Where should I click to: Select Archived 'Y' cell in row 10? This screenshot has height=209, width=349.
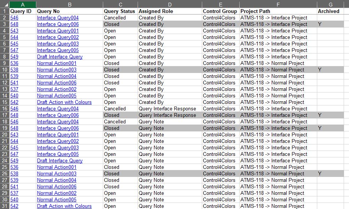331,70
